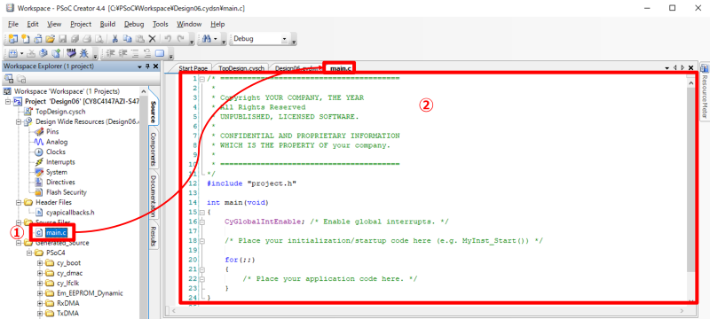Click the Build project icon
Viewport: 710px width, 319px height.
click(13, 53)
